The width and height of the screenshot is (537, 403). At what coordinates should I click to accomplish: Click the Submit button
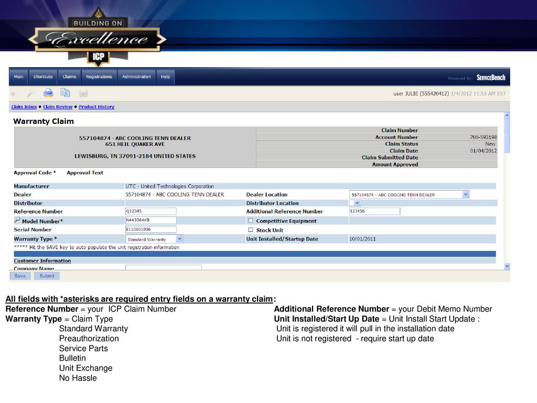(x=47, y=276)
